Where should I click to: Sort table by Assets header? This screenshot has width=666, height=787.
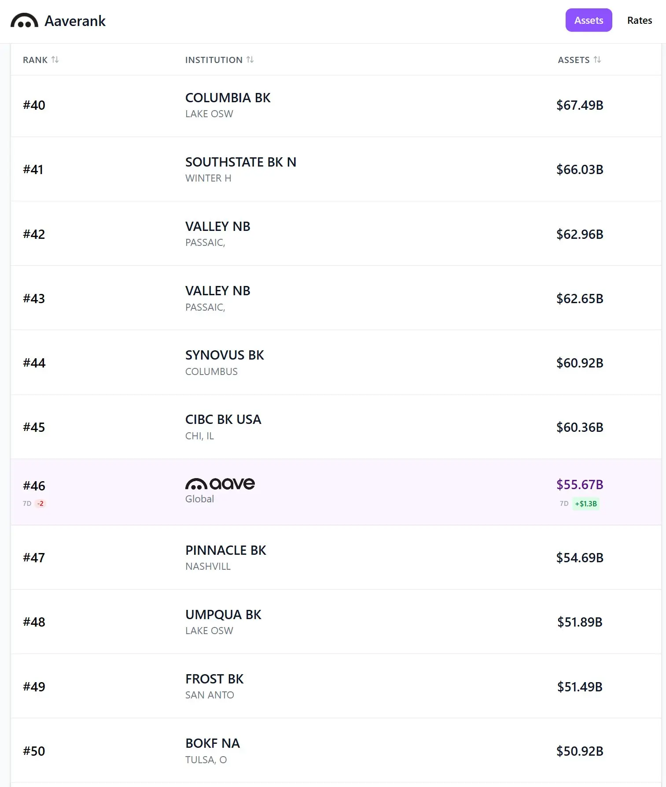pyautogui.click(x=574, y=60)
